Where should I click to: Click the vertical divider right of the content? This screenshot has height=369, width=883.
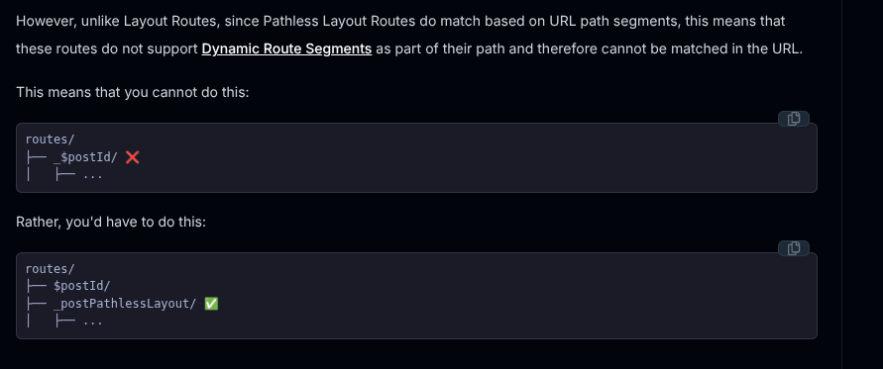pyautogui.click(x=842, y=184)
